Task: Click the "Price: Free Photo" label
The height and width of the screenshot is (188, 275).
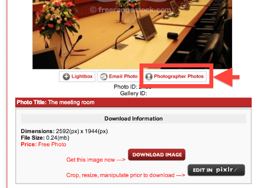Action: coord(43,144)
